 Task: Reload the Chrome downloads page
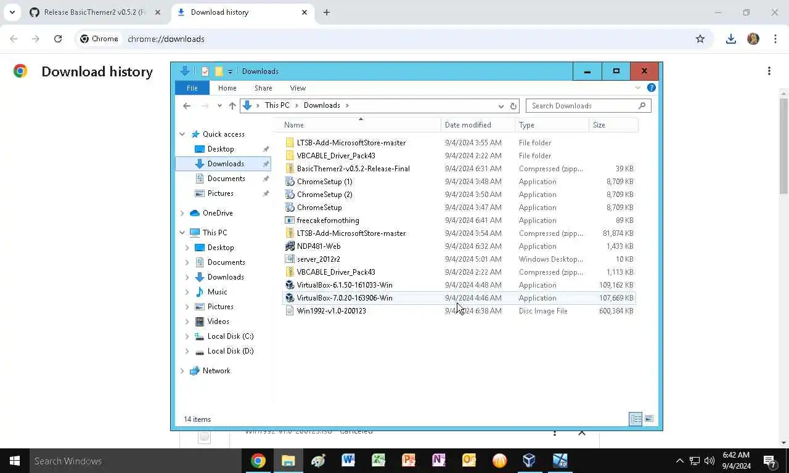coord(58,39)
